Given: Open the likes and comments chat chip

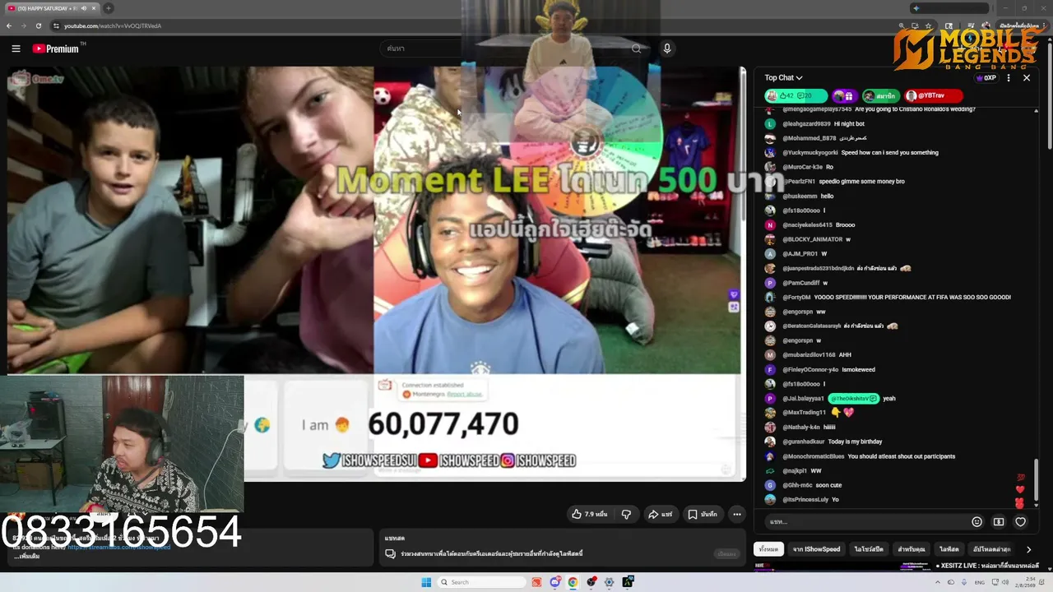Looking at the screenshot, I should (796, 95).
